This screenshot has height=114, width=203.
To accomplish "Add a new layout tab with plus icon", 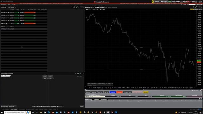I will pyautogui.click(x=58, y=109).
